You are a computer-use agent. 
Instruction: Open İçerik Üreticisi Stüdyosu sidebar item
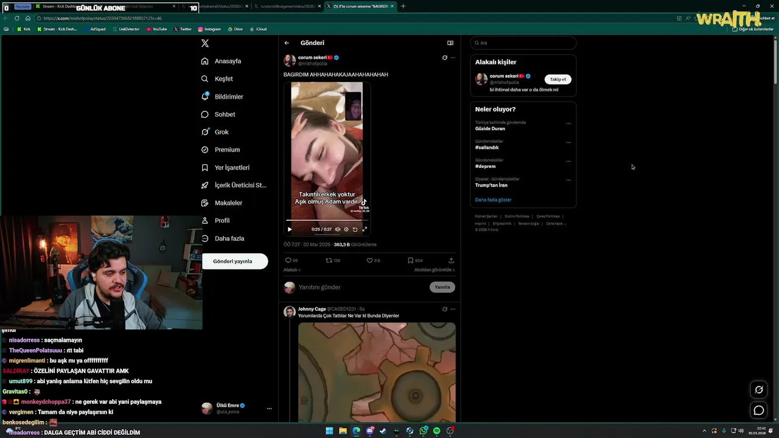coord(234,185)
